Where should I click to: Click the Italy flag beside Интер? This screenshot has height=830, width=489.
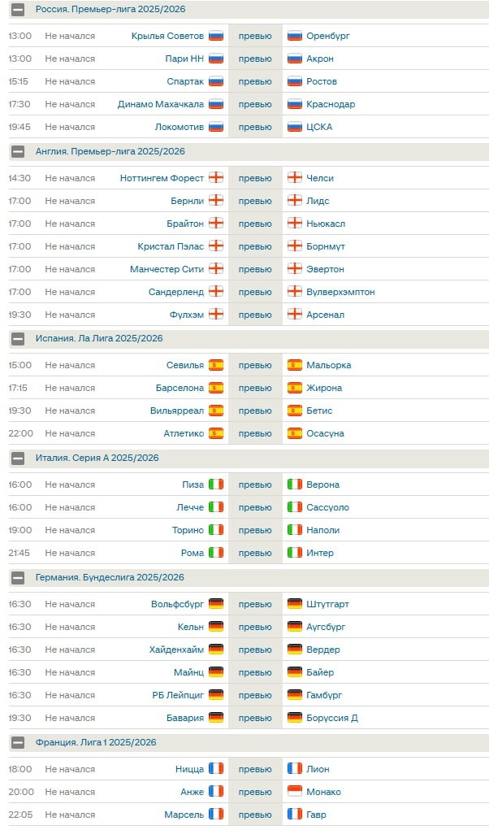[x=295, y=553]
